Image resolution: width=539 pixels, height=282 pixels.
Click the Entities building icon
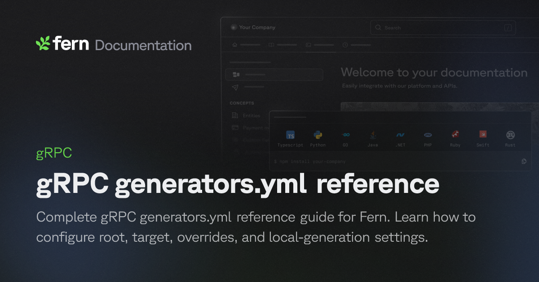click(x=235, y=115)
